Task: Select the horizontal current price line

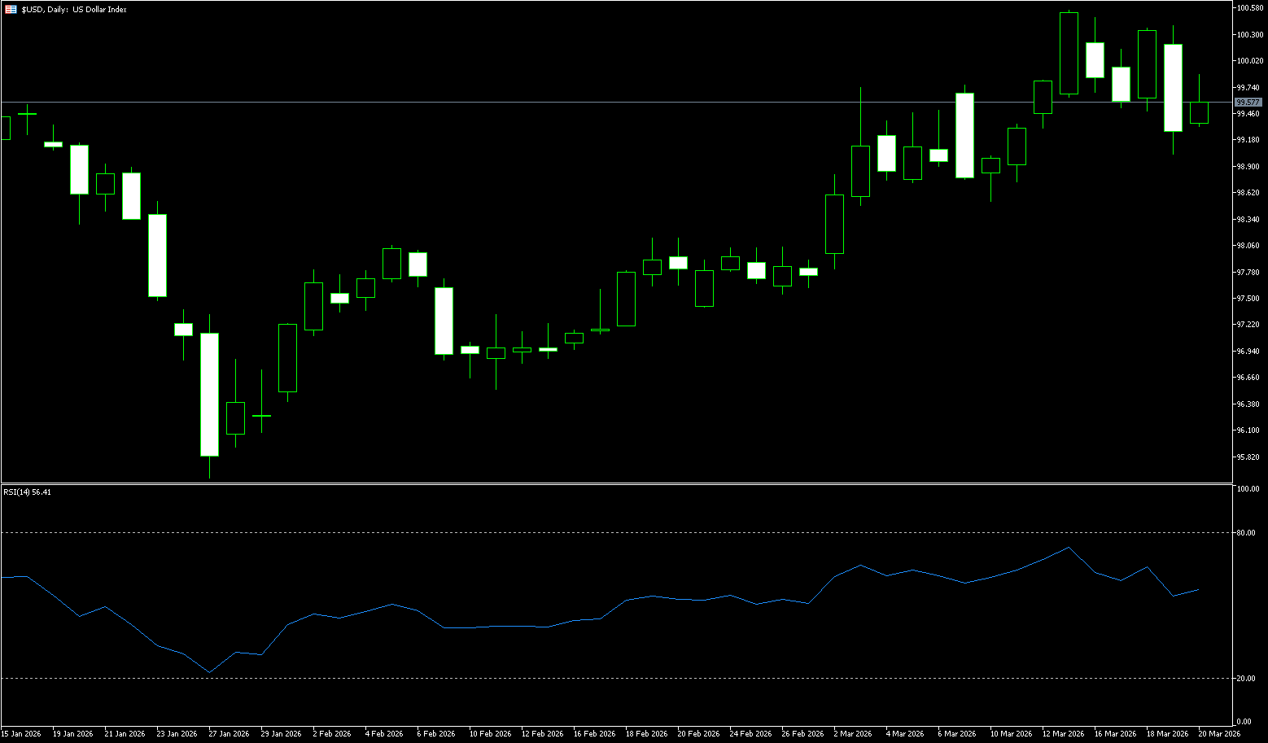Action: (570, 102)
